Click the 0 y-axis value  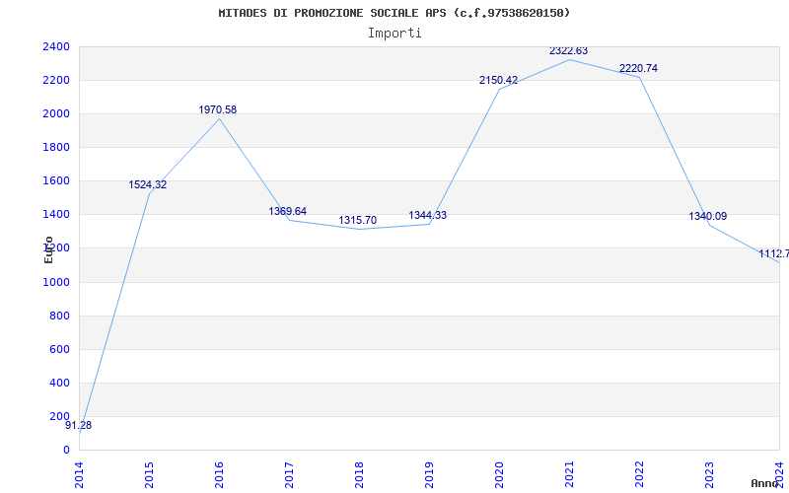coord(66,451)
